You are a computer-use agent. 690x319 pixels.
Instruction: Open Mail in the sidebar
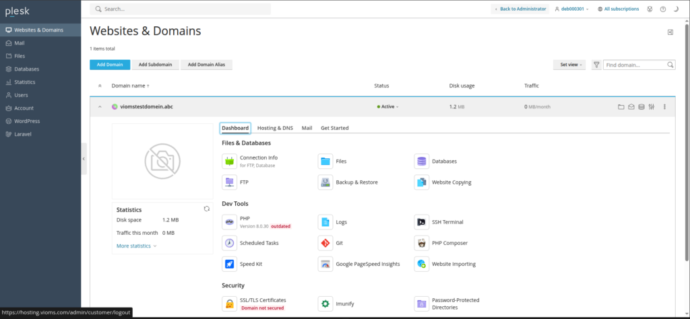click(40, 43)
